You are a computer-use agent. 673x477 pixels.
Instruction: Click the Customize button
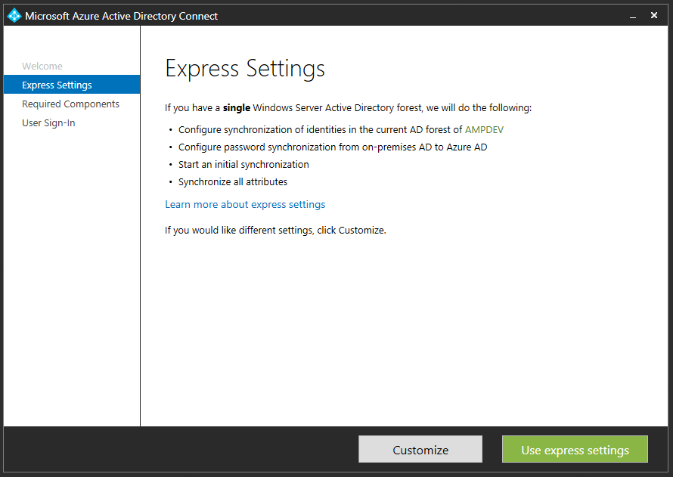(420, 449)
